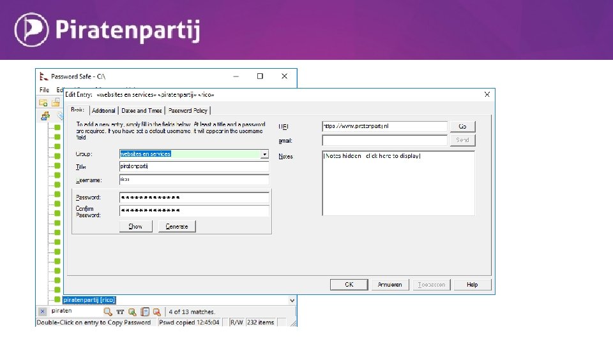
Task: Click the R/W status bar indicator
Action: [x=236, y=322]
